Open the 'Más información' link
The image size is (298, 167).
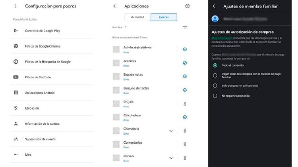[x=220, y=38]
